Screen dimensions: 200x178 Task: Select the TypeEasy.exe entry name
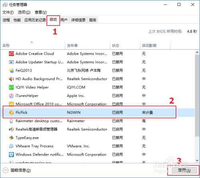tap(27, 138)
